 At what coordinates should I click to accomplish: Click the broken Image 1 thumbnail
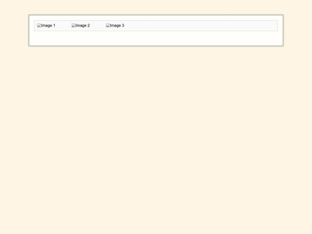46,25
